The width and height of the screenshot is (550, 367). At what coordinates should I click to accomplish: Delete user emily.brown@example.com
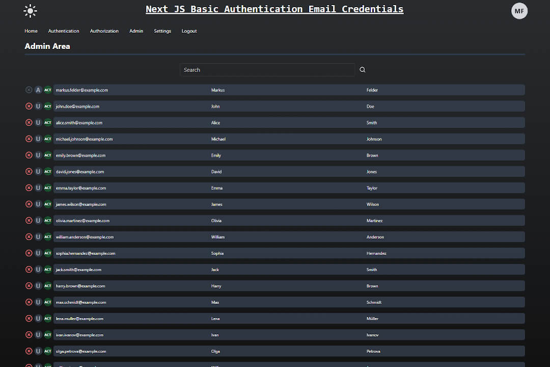29,155
